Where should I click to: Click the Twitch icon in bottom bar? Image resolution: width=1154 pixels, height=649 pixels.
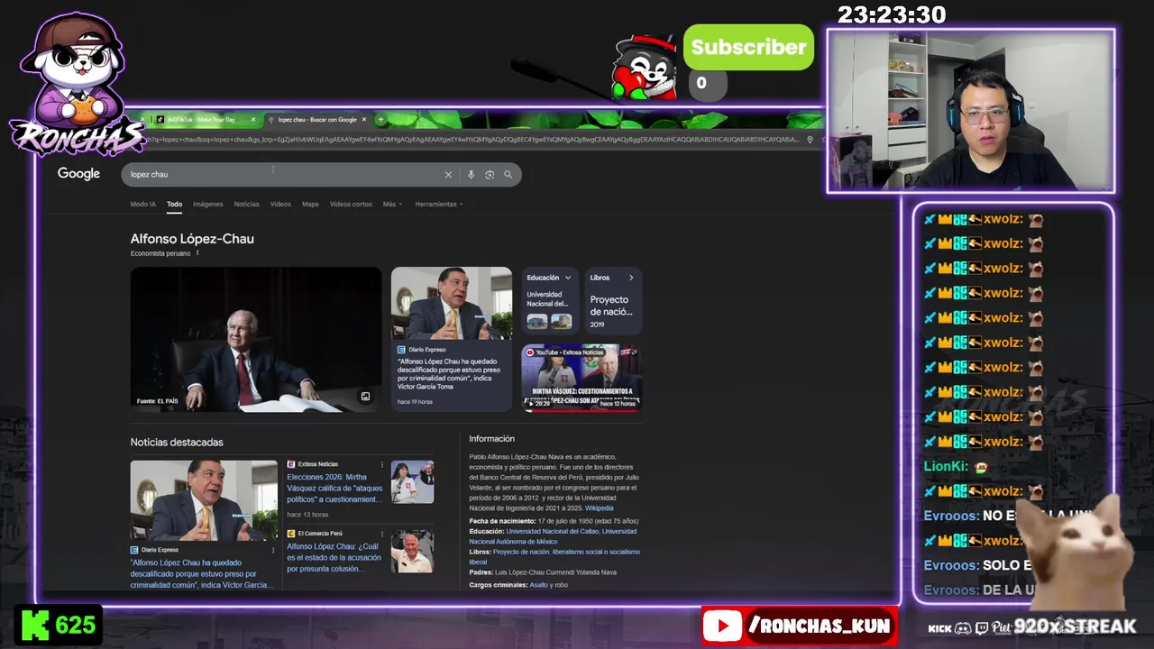982,627
